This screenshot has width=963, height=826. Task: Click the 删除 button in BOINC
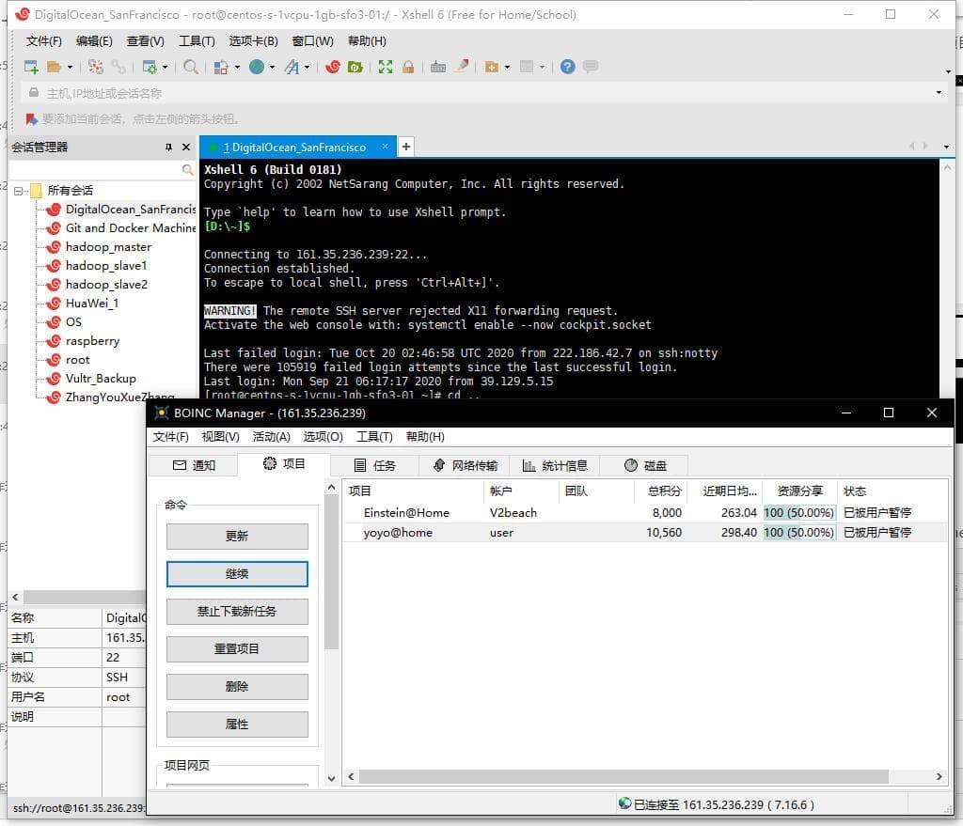[237, 686]
